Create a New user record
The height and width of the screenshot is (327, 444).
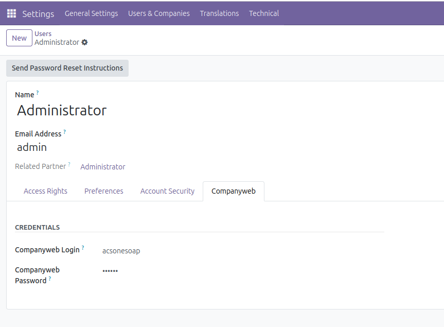point(19,38)
